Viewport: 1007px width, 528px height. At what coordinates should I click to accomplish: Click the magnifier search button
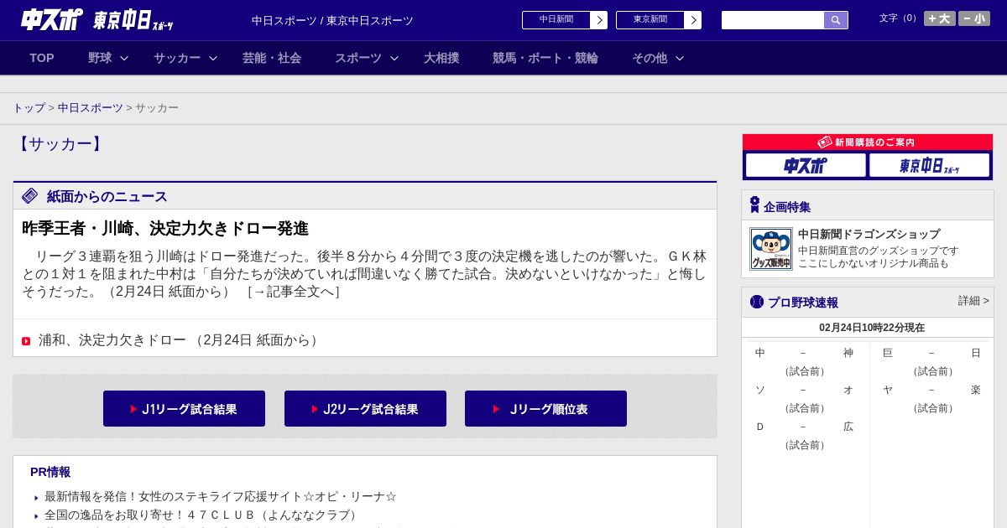[x=836, y=20]
